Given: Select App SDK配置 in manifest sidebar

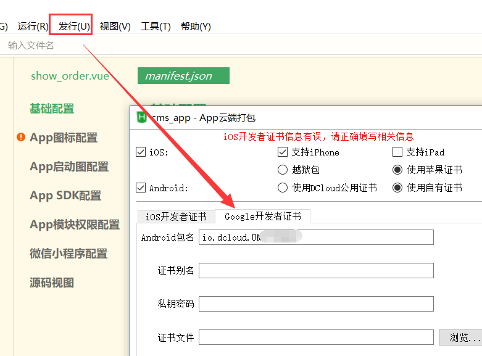Looking at the screenshot, I should click(65, 195).
